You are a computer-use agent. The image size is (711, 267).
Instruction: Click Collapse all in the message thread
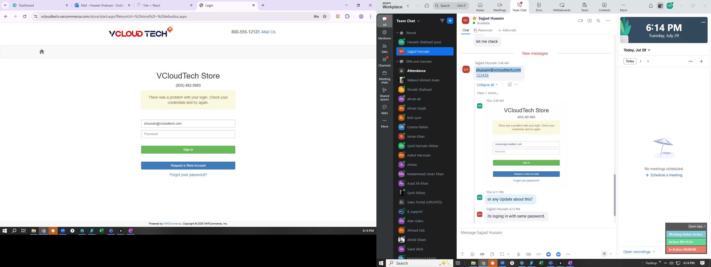487,85
